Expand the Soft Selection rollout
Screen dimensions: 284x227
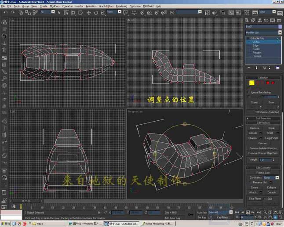[263, 118]
